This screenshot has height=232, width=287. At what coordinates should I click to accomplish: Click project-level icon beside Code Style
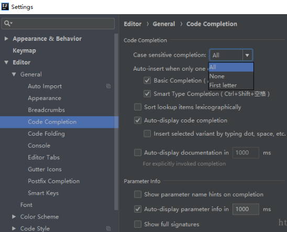[108, 228]
